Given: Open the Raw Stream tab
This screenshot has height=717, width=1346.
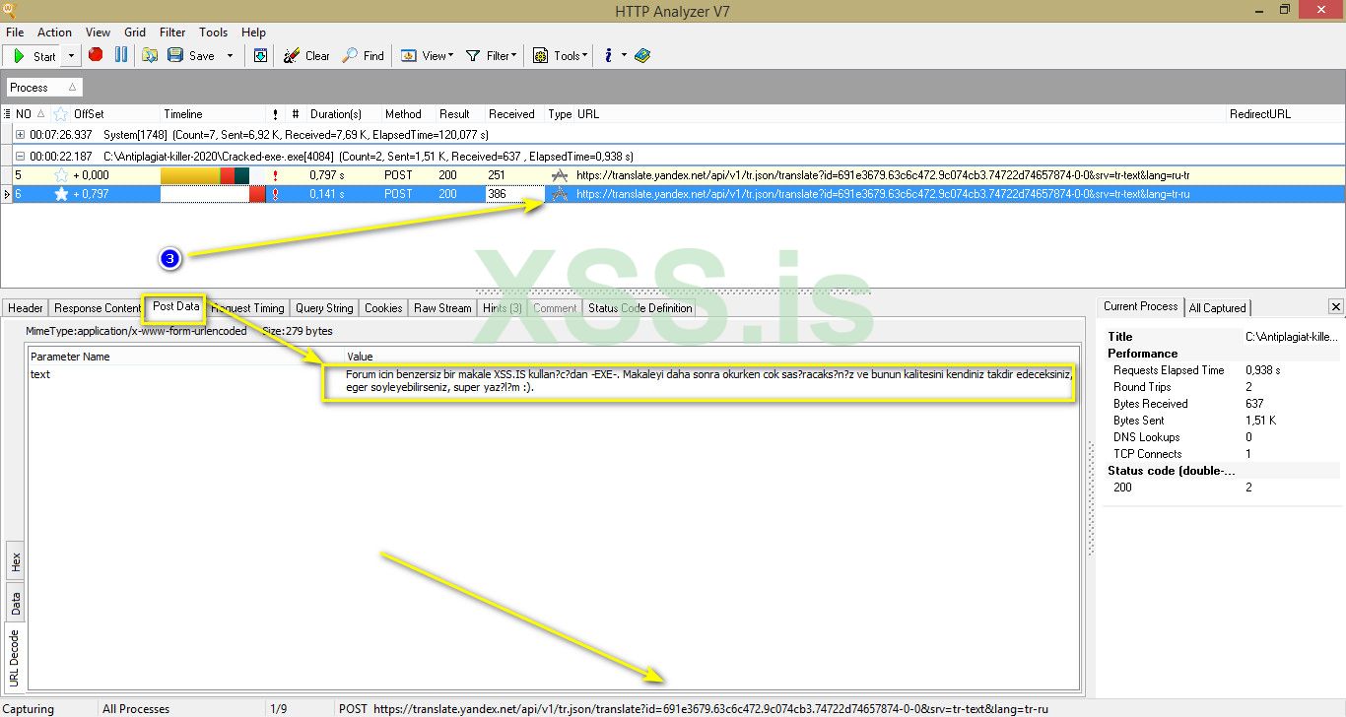Looking at the screenshot, I should [x=442, y=308].
